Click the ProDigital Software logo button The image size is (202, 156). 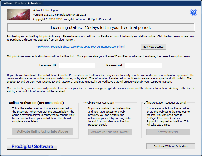coord(32,147)
